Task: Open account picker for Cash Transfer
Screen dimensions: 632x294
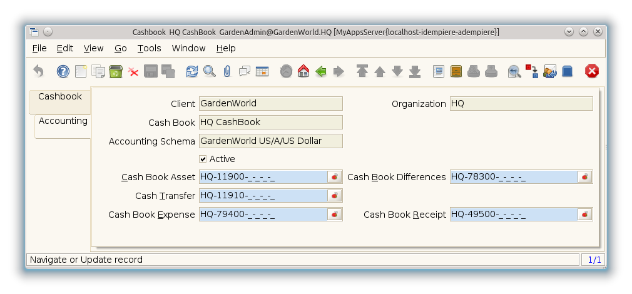Action: 335,196
